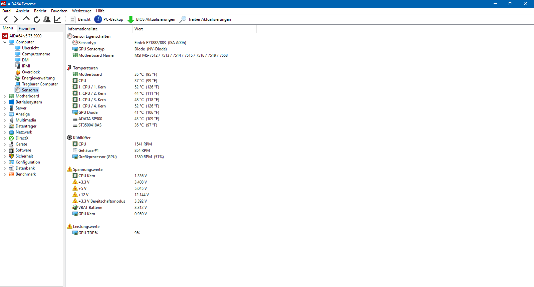534x287 pixels.
Task: Click the ADATA SP900 drive icon
Action: pos(75,119)
